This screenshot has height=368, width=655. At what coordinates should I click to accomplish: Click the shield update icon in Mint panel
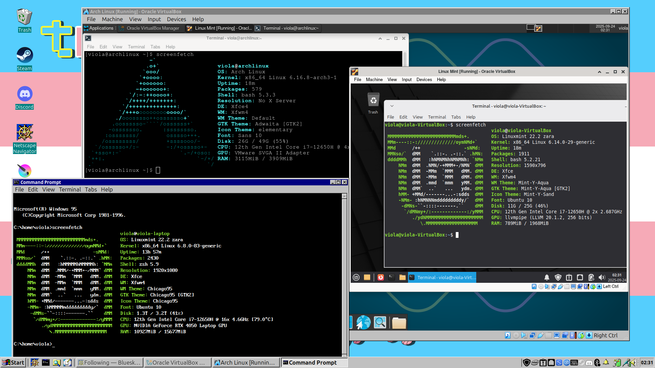558,277
